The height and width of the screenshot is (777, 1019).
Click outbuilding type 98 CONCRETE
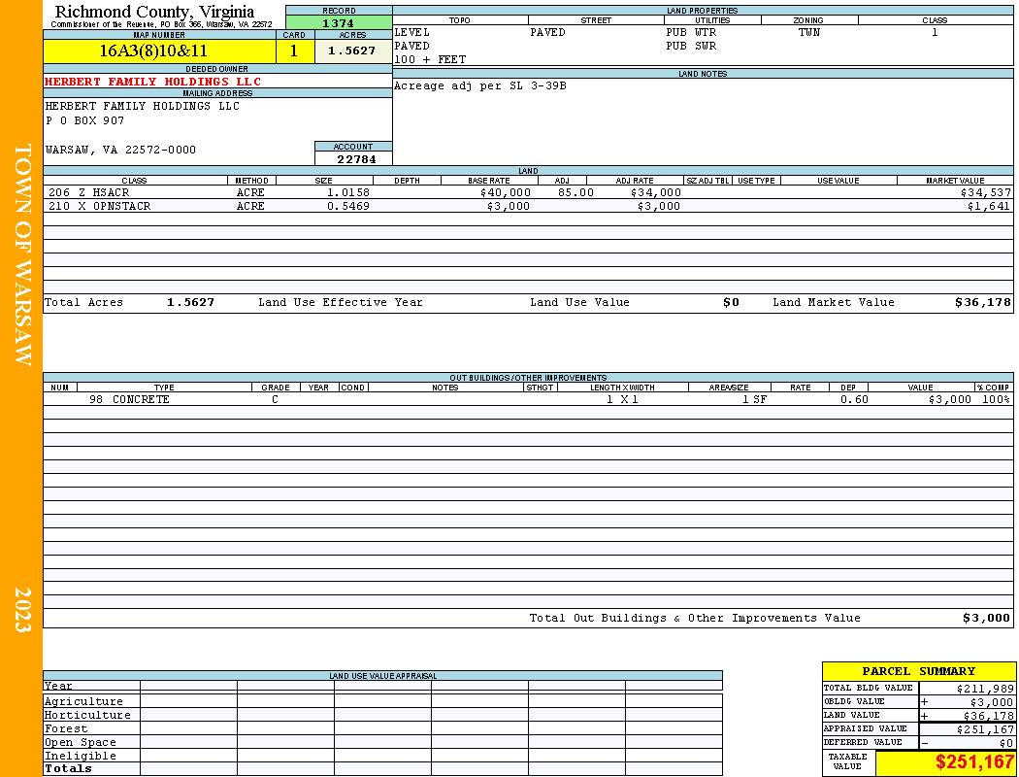pyautogui.click(x=129, y=400)
